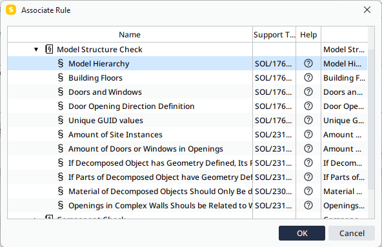Viewport: 382px width, 247px height.
Task: Sort by the Support T... column header
Action: point(274,35)
